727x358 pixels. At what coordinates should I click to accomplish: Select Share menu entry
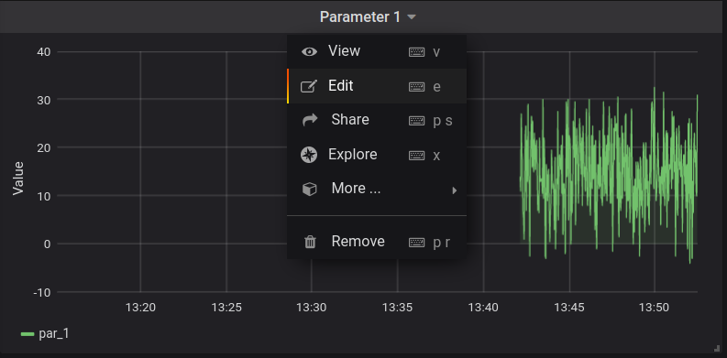click(377, 121)
